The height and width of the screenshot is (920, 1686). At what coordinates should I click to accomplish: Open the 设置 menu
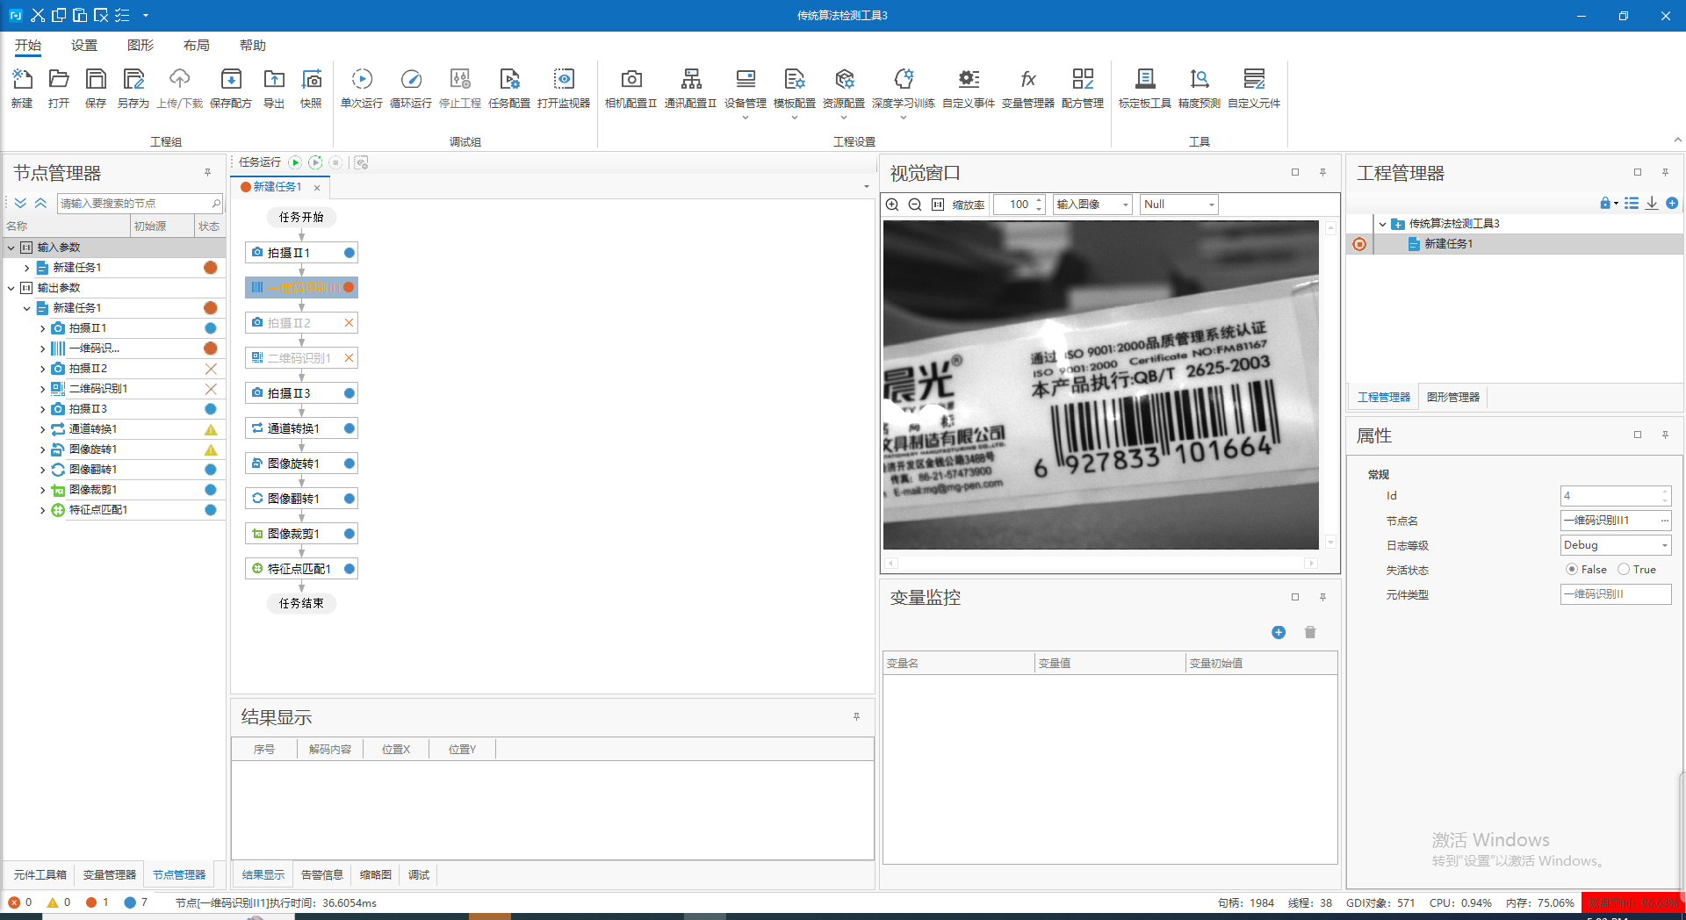[x=84, y=46]
